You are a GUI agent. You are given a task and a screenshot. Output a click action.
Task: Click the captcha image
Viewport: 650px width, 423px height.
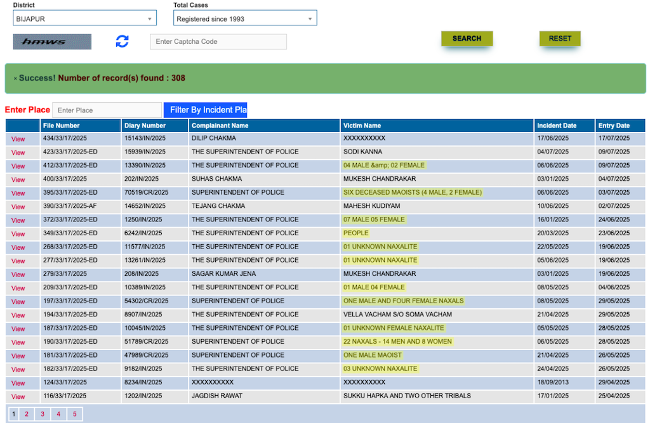pos(52,42)
